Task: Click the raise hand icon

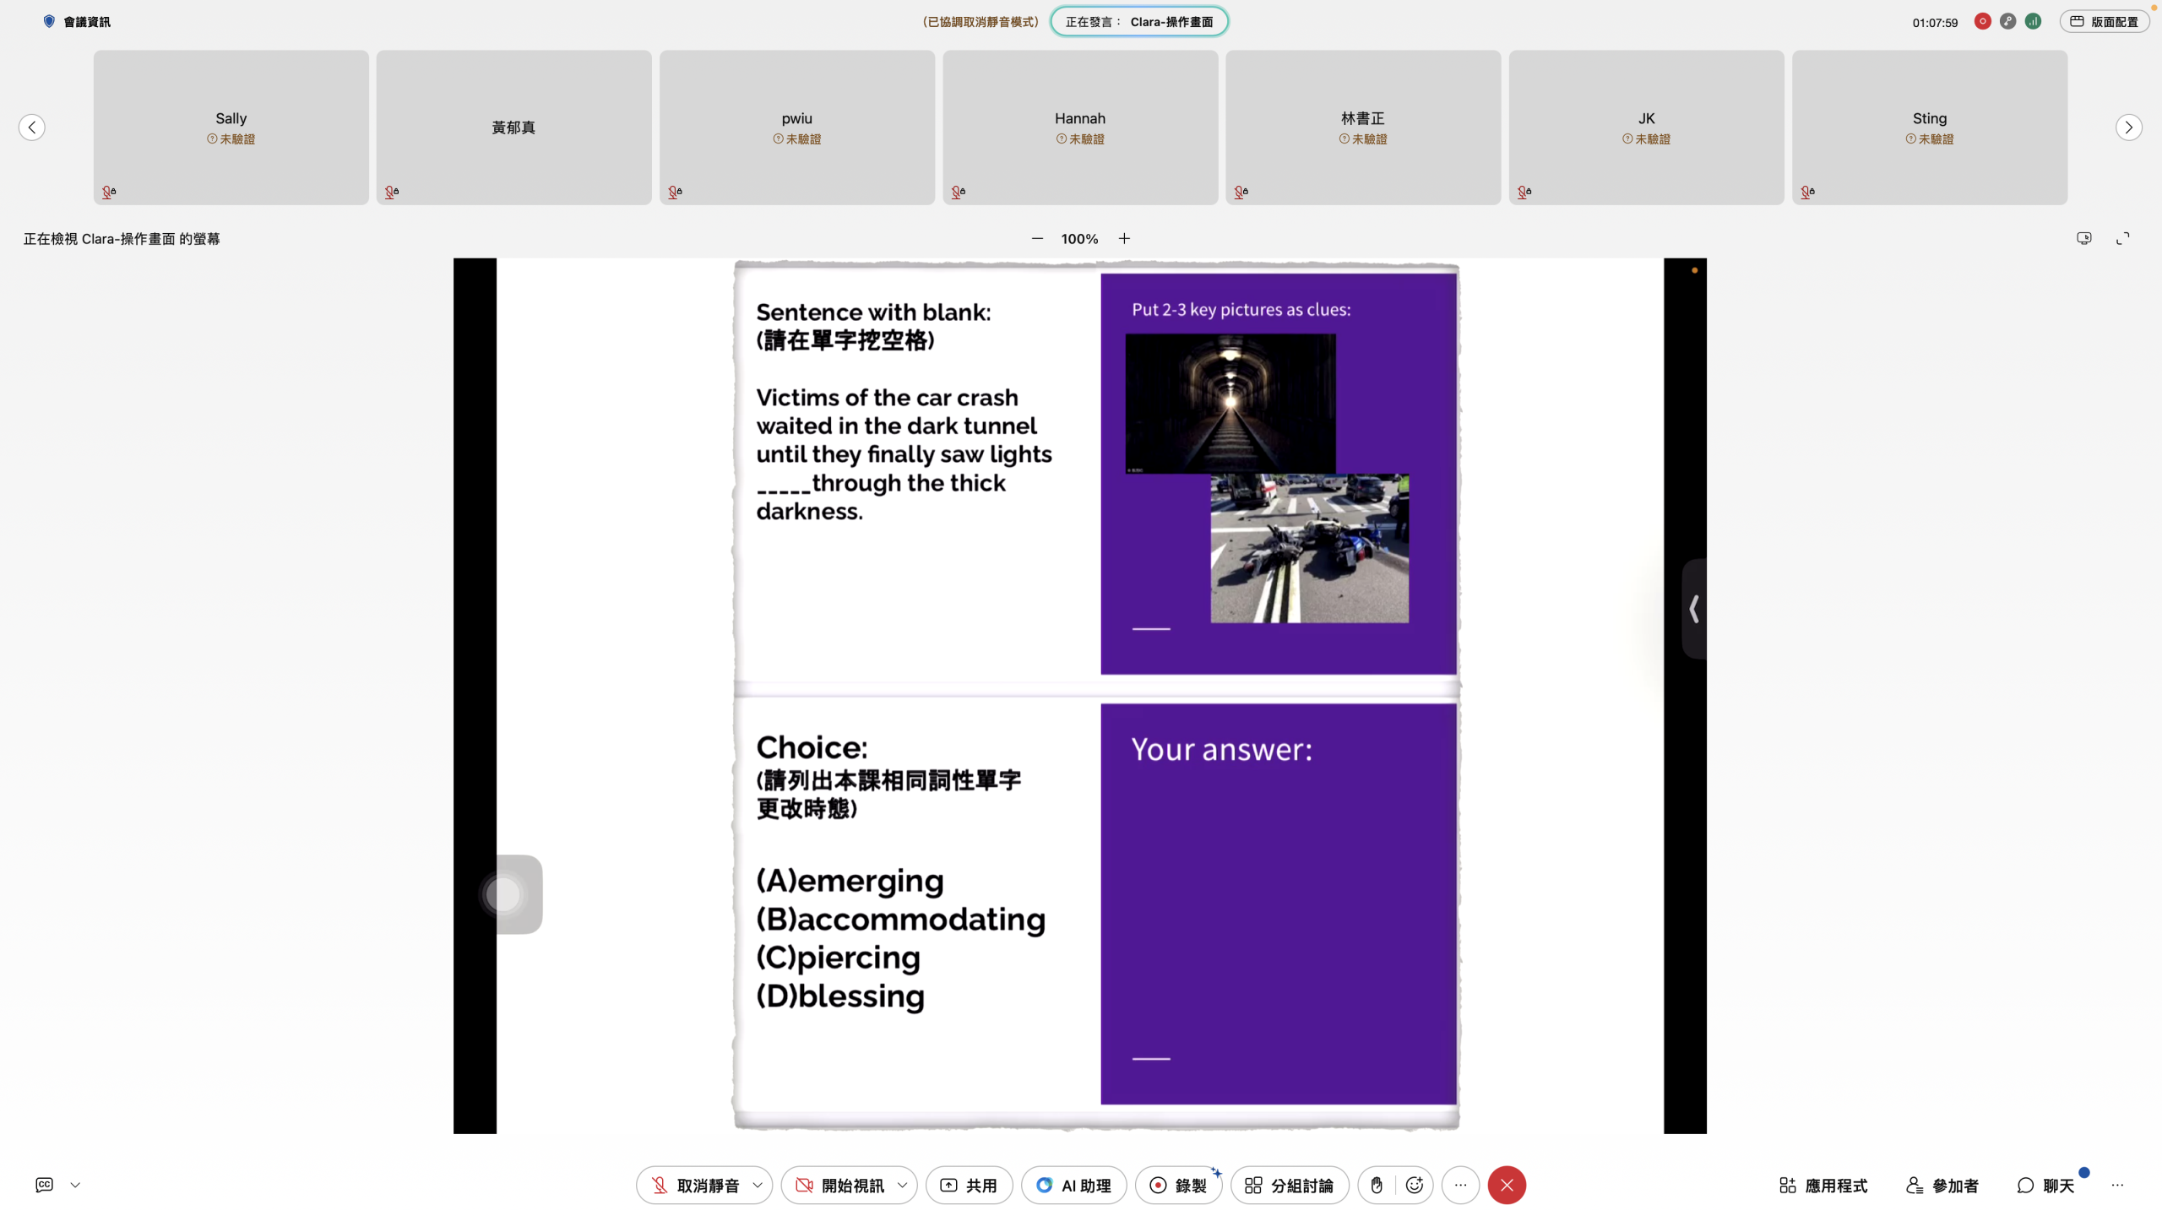Action: tap(1377, 1186)
